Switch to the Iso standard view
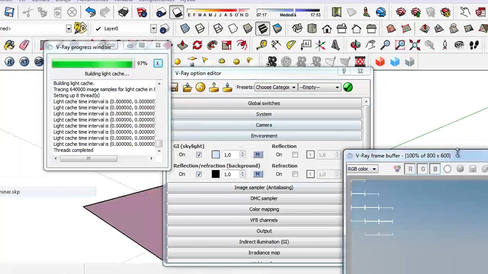488x274 pixels. (x=297, y=29)
